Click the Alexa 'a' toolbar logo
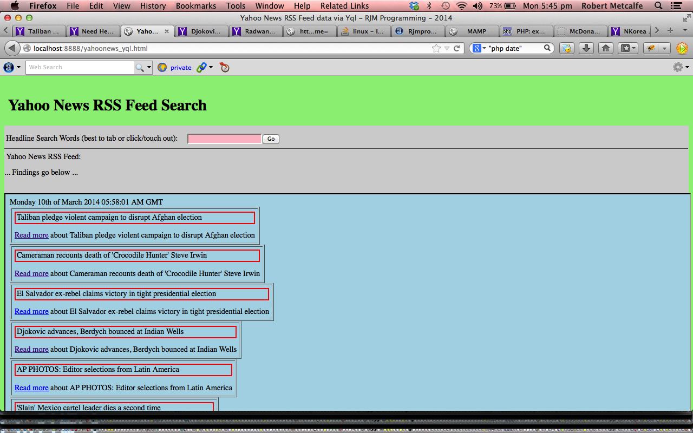This screenshot has width=693, height=433. pyautogui.click(x=9, y=67)
